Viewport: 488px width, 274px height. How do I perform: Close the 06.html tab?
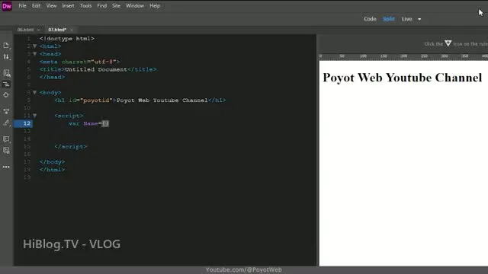(x=39, y=30)
